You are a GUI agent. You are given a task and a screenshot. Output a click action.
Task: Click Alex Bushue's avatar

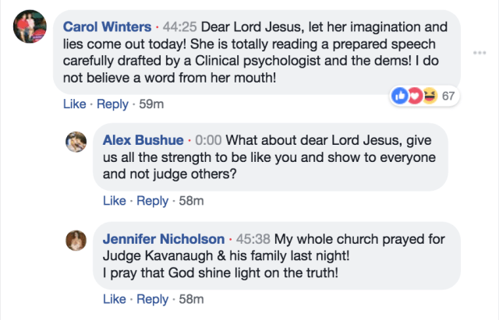76,142
